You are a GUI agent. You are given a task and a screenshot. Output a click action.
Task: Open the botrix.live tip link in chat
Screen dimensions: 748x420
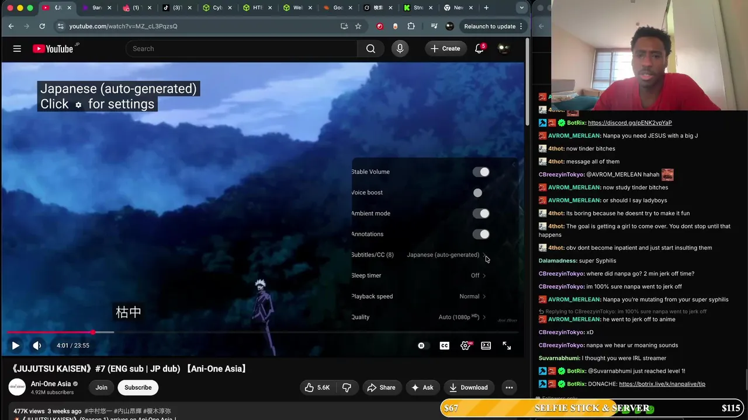[662, 384]
